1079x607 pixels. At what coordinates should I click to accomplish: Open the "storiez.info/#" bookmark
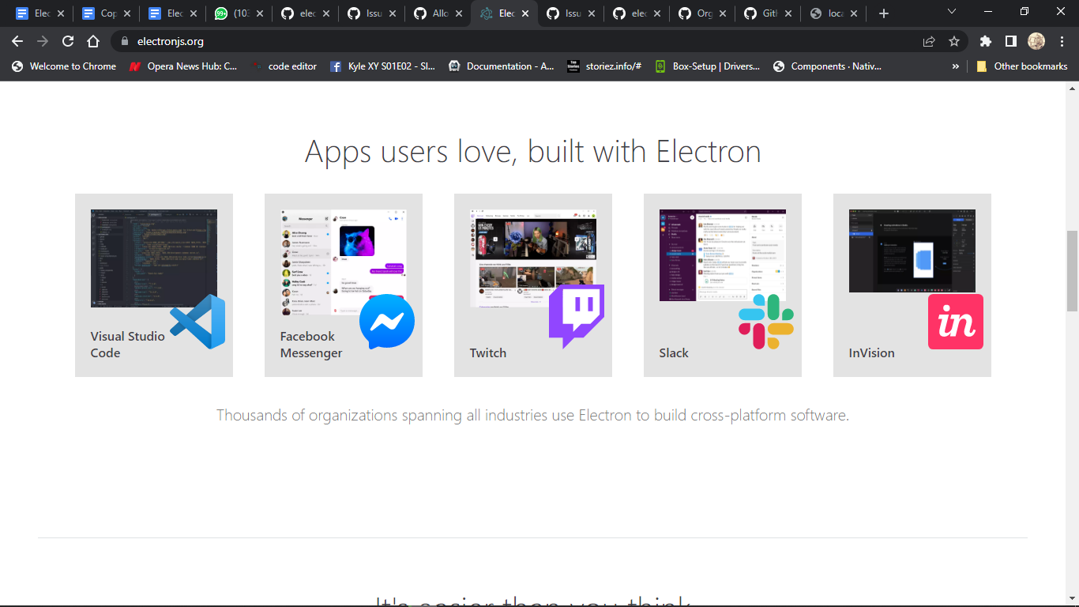pos(605,66)
